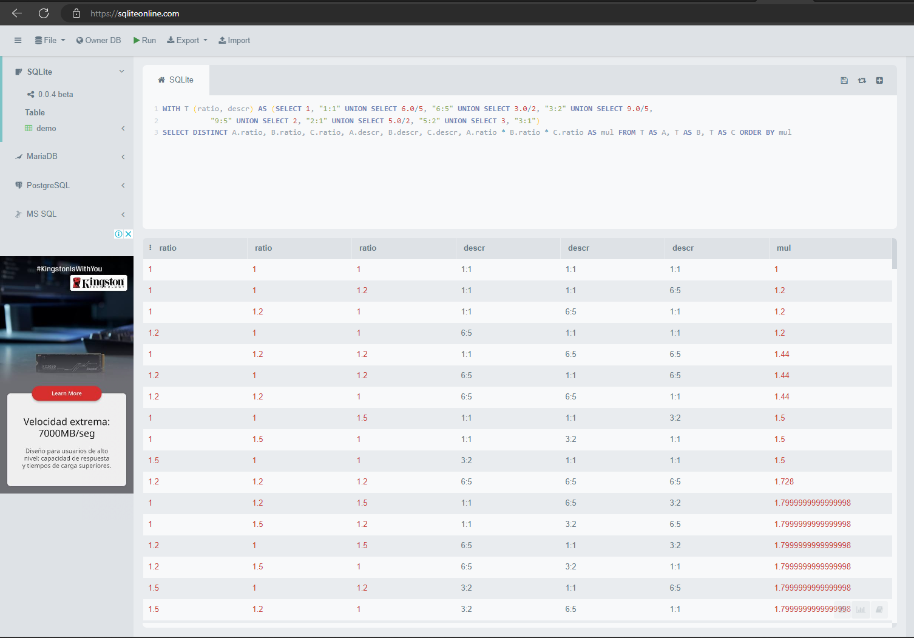
Task: Click Learn More on Kingston ad
Action: pos(67,393)
